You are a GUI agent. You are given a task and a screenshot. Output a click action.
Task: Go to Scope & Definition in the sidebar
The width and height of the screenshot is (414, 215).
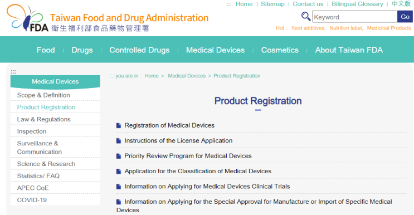coord(43,95)
